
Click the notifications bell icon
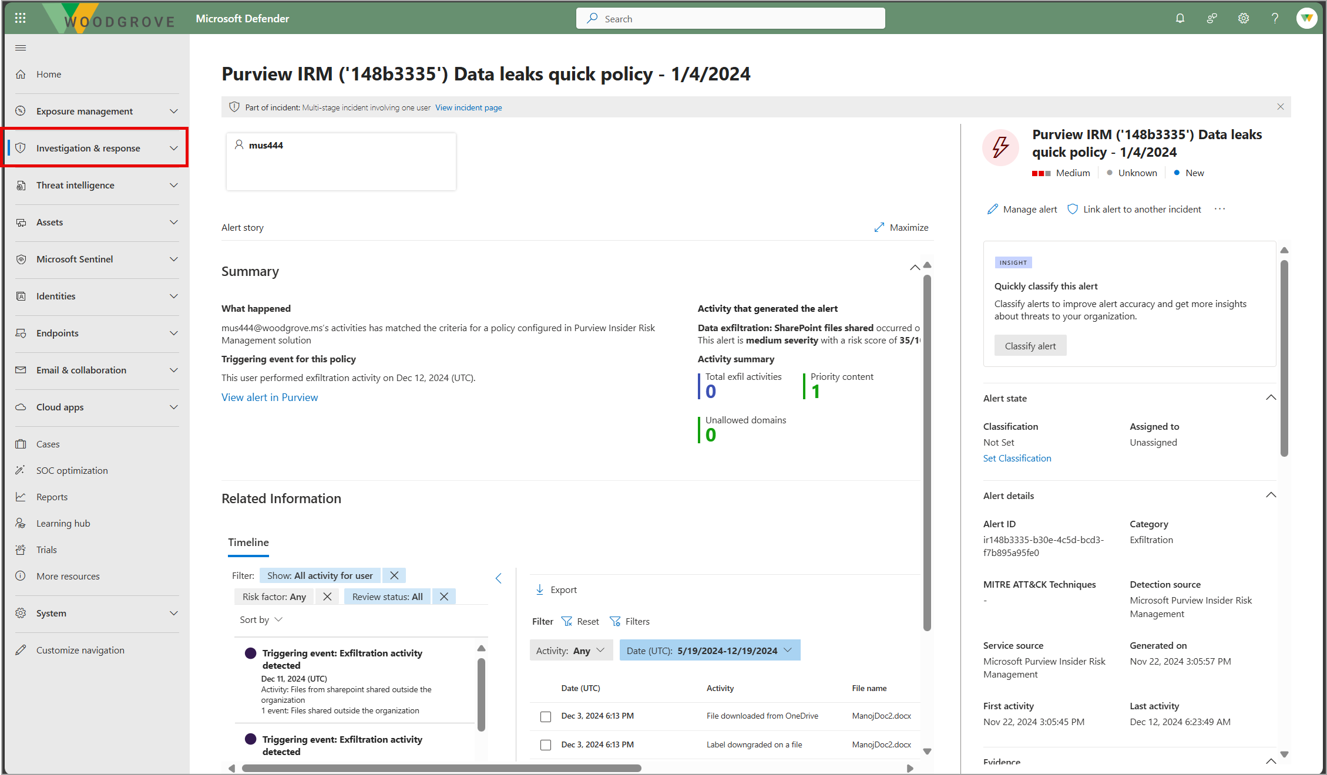click(x=1180, y=18)
